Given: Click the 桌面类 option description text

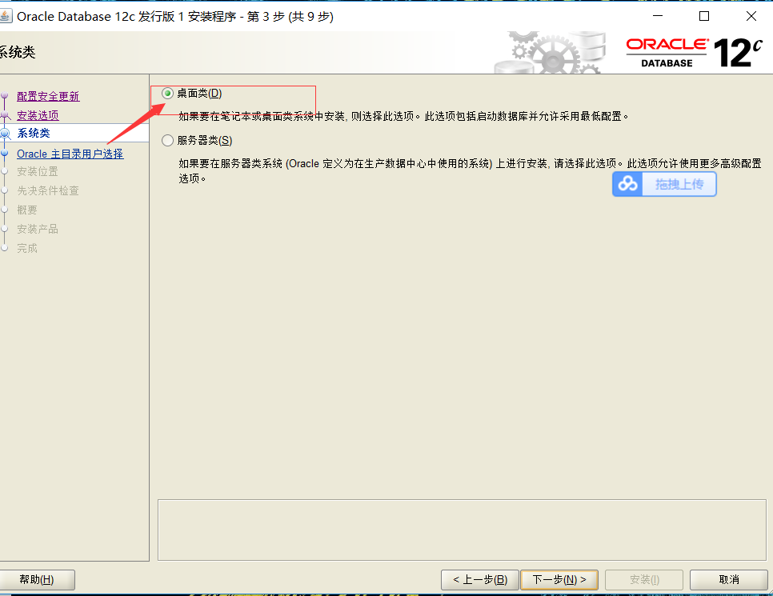Looking at the screenshot, I should pyautogui.click(x=403, y=116).
